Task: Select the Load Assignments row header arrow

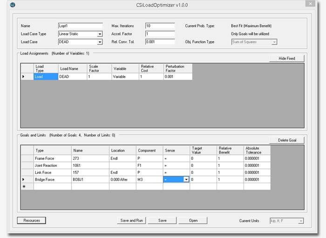Action: click(x=27, y=77)
